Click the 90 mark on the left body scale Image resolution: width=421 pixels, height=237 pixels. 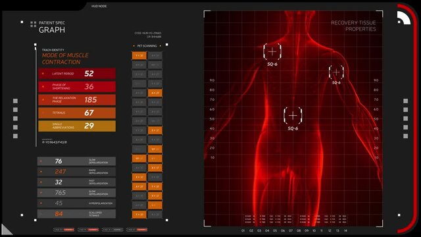[x=212, y=80]
